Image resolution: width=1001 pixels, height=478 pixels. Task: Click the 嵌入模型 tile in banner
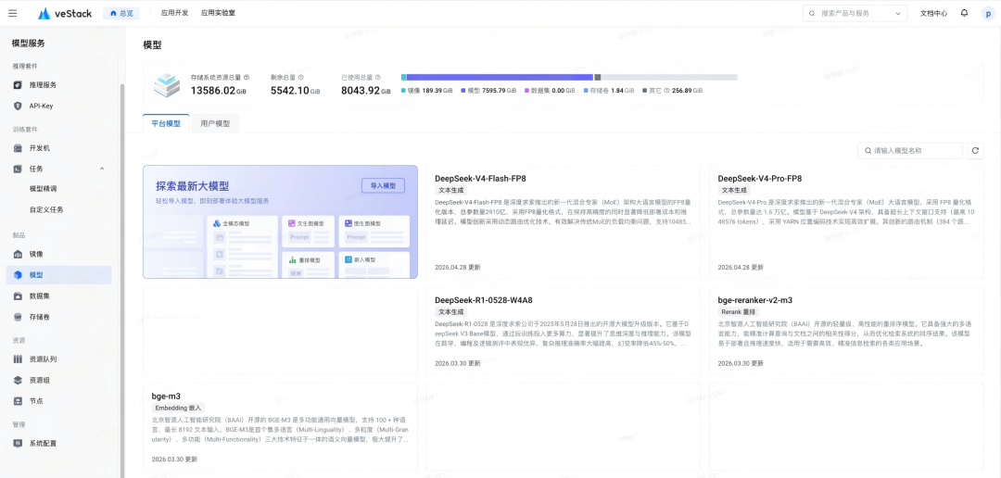[374, 264]
